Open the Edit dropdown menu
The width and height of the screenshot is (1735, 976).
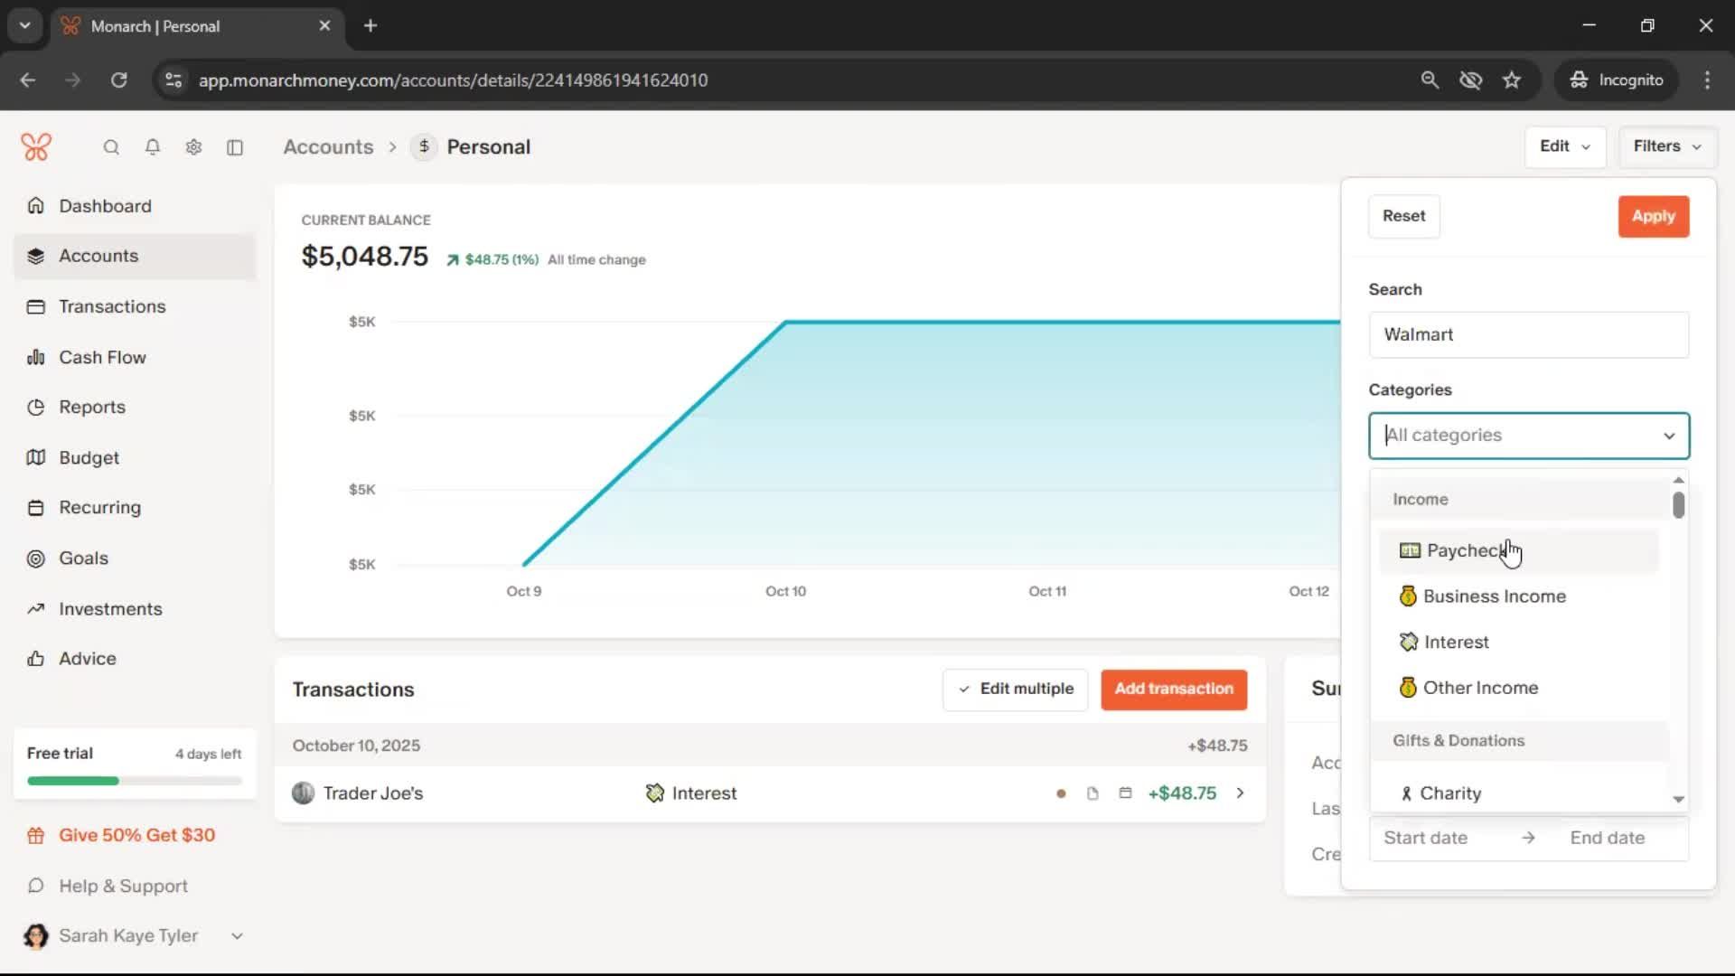[x=1565, y=146]
